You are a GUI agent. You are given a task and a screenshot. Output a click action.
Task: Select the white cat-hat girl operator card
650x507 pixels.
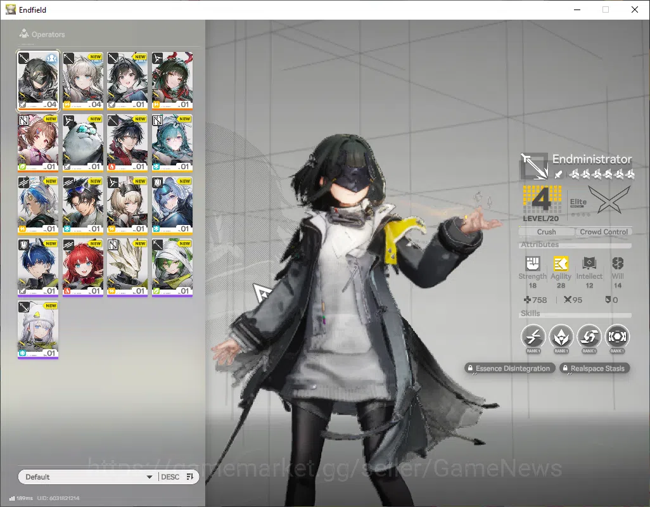[x=38, y=330]
